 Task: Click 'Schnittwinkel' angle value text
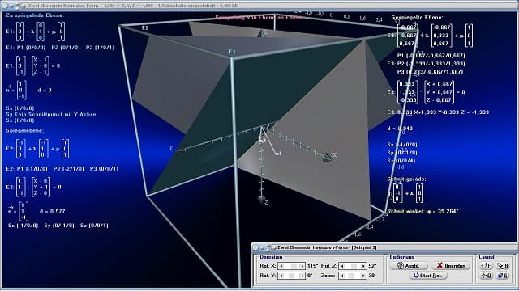click(423, 212)
